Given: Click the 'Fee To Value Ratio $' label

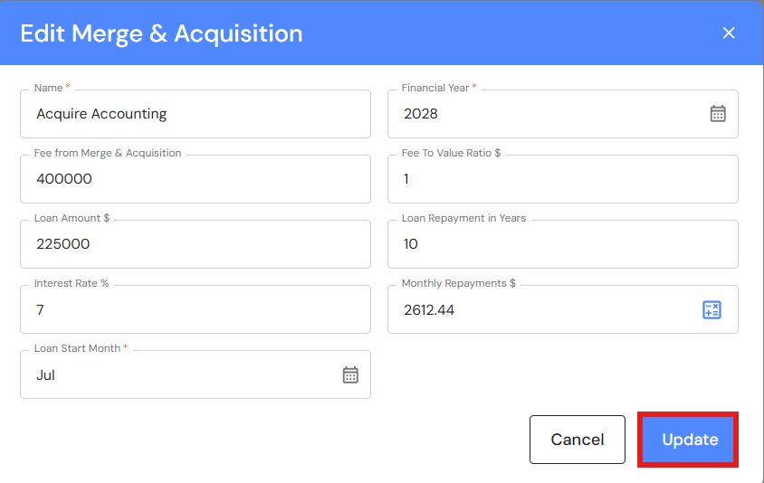Looking at the screenshot, I should (x=451, y=153).
